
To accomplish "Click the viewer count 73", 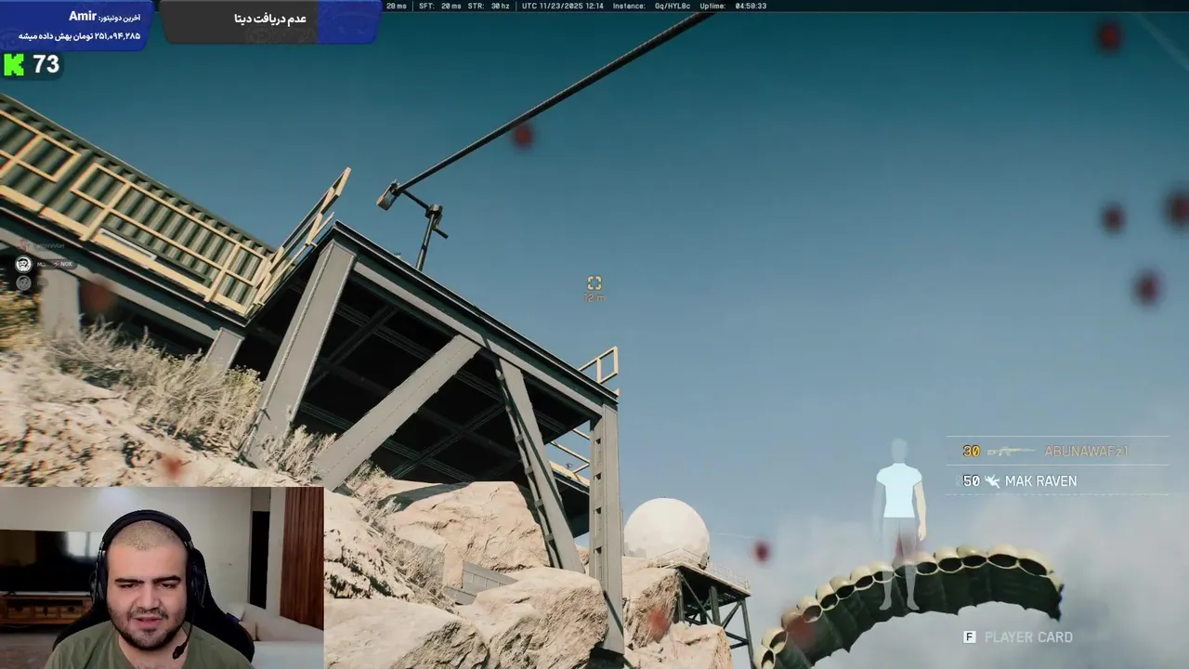I will [x=46, y=64].
